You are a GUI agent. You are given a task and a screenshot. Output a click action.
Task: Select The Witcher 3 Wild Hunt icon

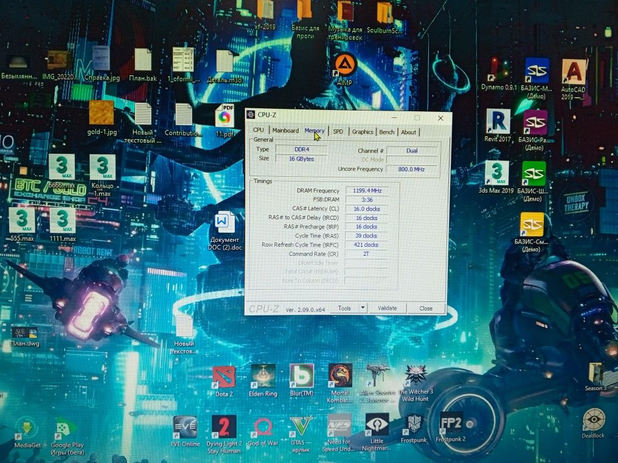[x=415, y=383]
